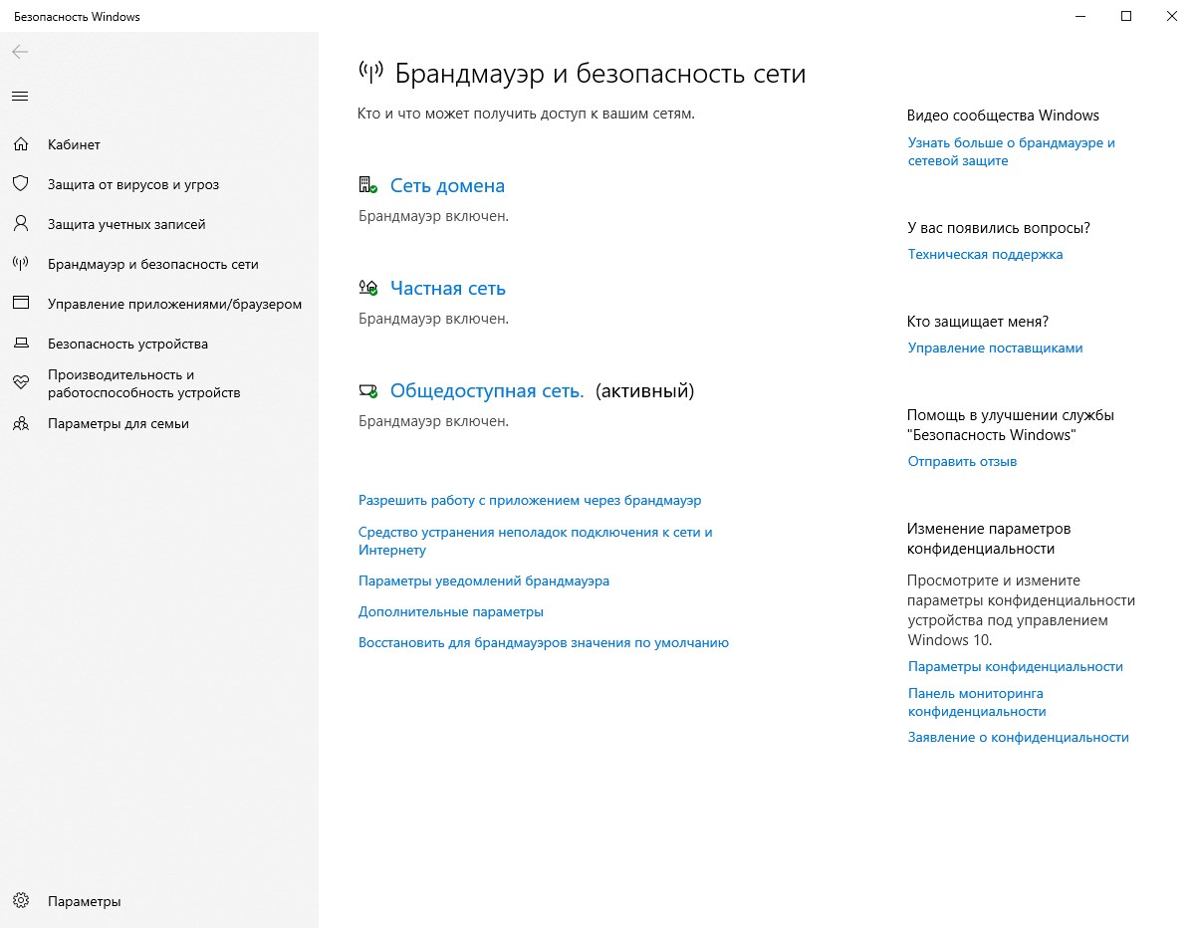
Task: Click the family options people icon
Action: pyautogui.click(x=20, y=423)
